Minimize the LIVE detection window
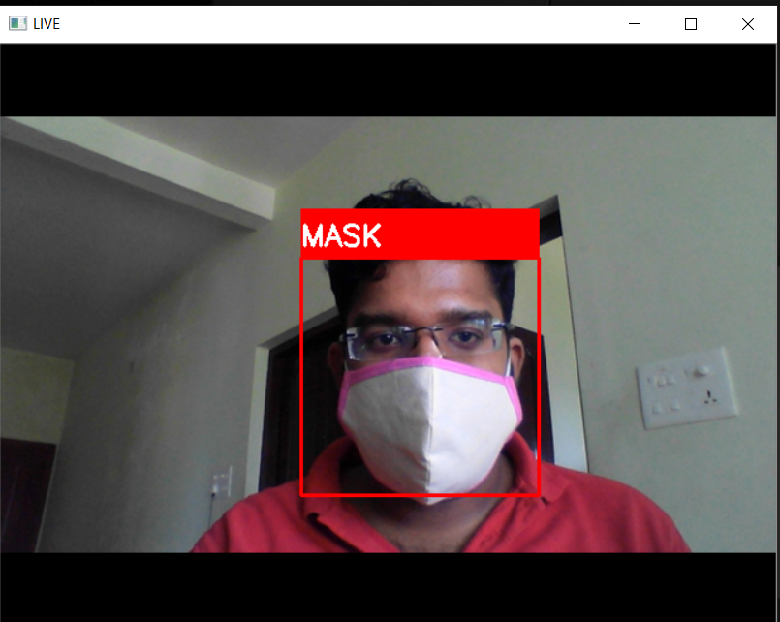780x622 pixels. pyautogui.click(x=634, y=23)
